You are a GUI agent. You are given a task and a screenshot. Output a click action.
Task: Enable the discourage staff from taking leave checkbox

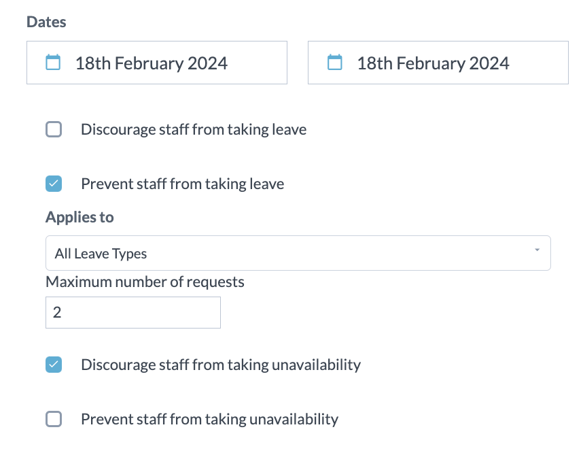[x=54, y=129]
